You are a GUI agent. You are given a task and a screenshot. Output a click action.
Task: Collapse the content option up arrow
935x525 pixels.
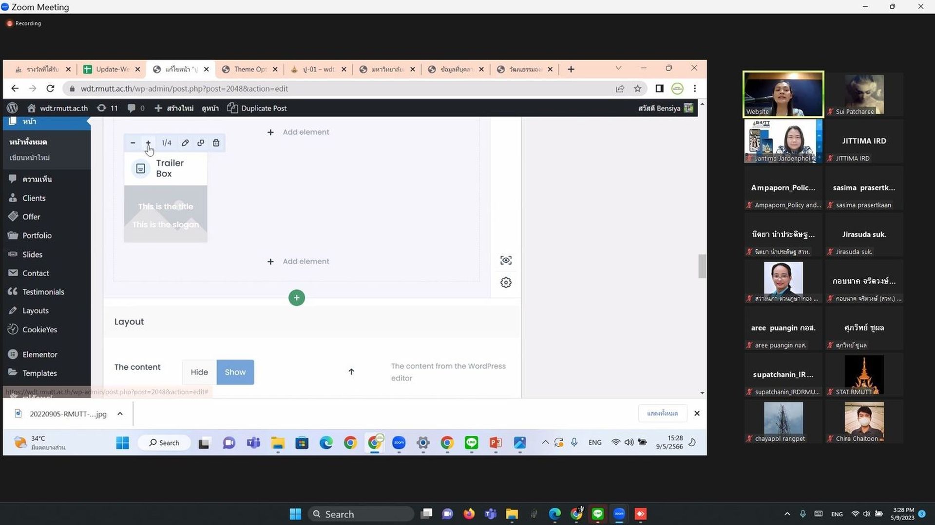coord(351,372)
